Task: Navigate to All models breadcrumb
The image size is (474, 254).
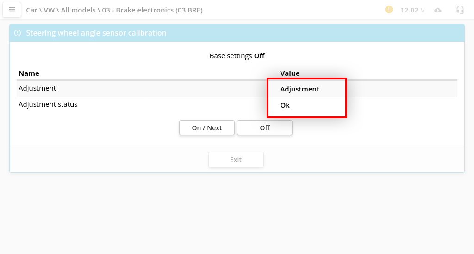Action: coord(79,10)
